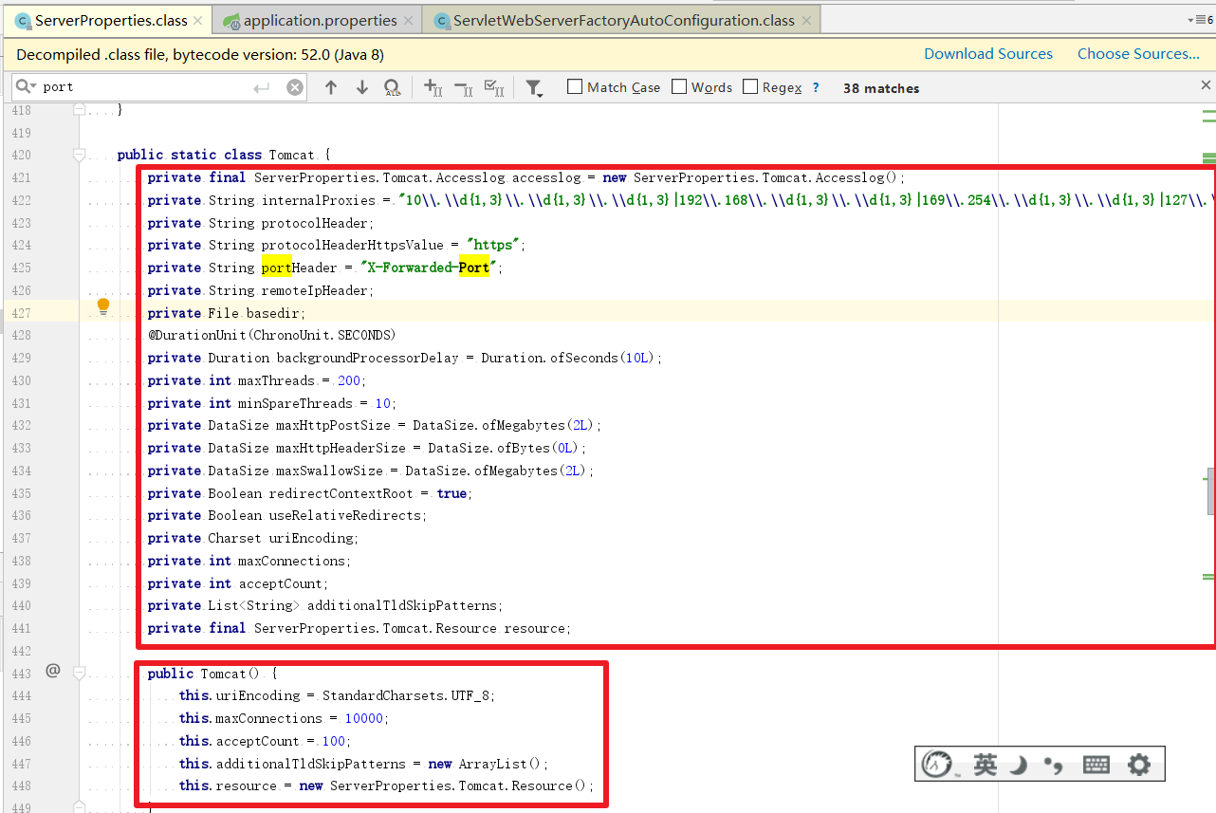Image resolution: width=1216 pixels, height=813 pixels.
Task: Click maxConnections = 10000 on line 445
Action: 284,718
